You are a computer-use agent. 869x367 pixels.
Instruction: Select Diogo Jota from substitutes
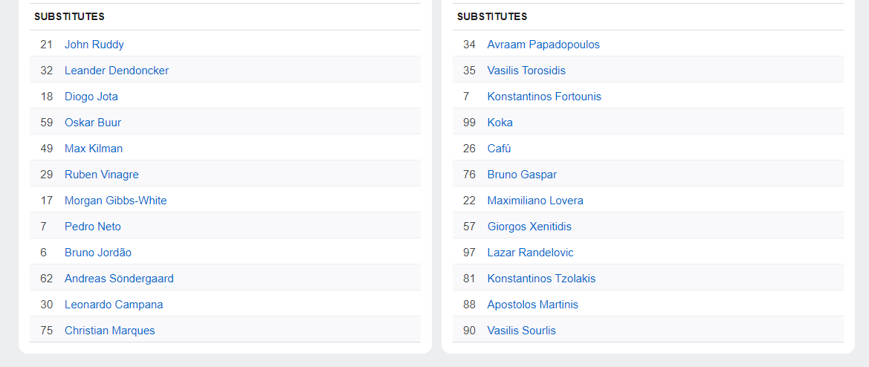click(x=91, y=97)
